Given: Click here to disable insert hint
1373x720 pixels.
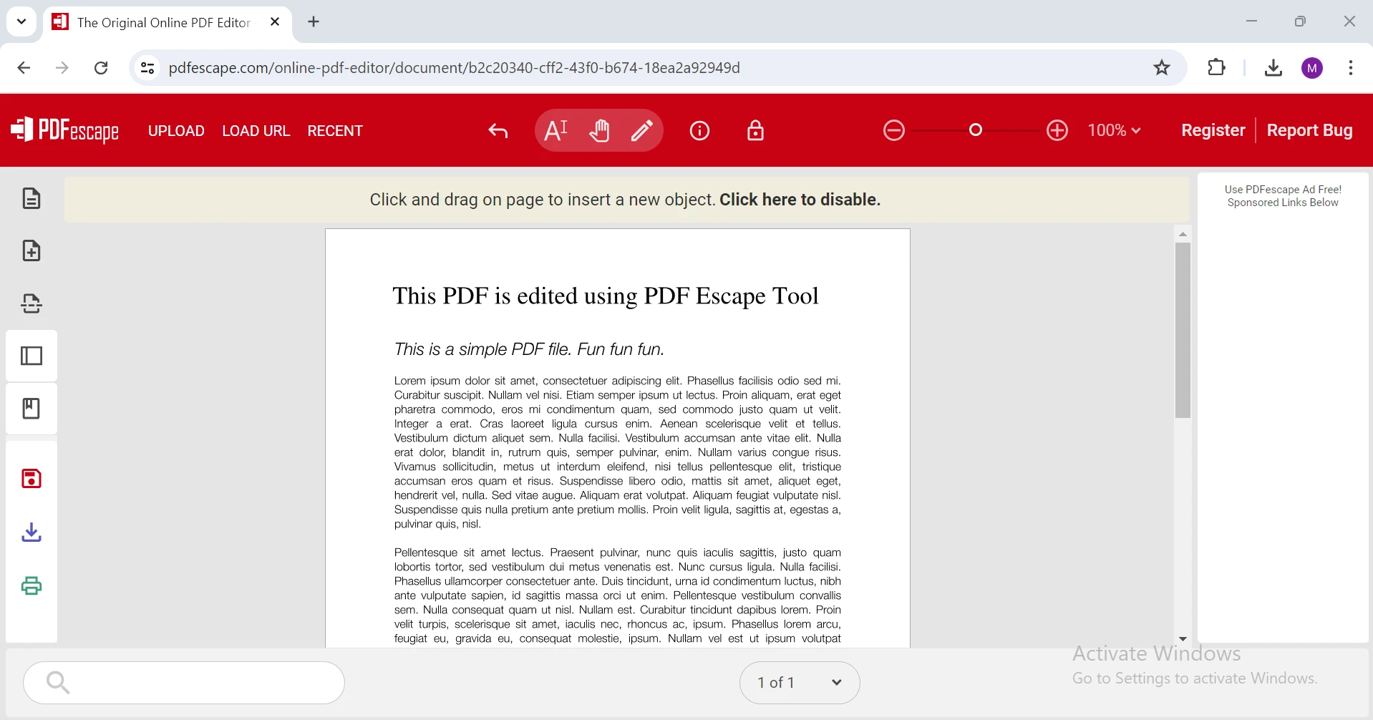Looking at the screenshot, I should coord(800,200).
